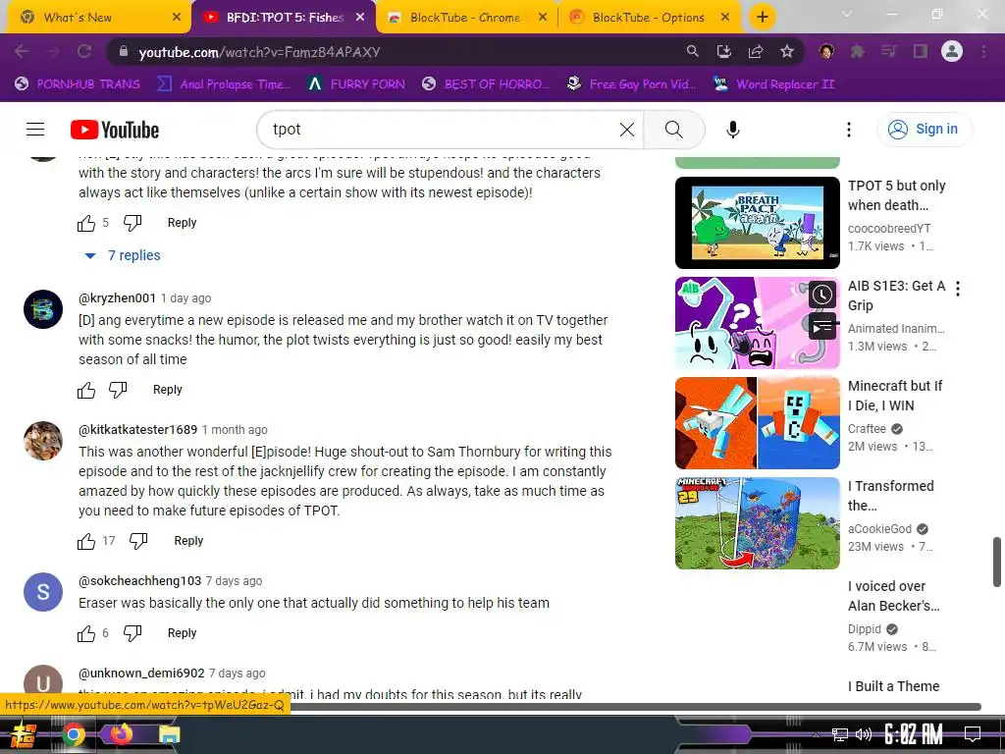Install app icon in address bar
1005x754 pixels.
[724, 51]
